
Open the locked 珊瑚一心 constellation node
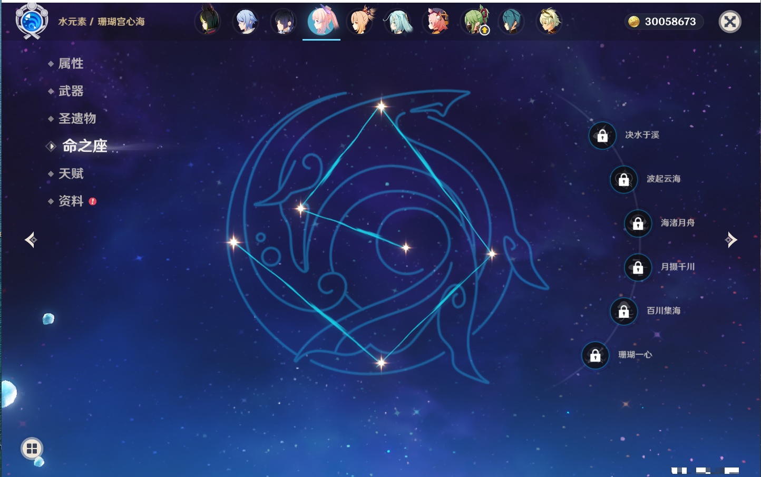pos(595,355)
